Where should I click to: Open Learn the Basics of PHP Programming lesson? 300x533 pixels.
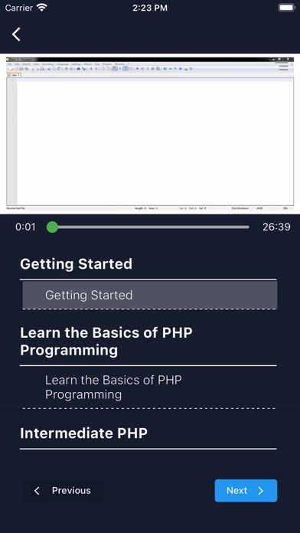pos(150,387)
